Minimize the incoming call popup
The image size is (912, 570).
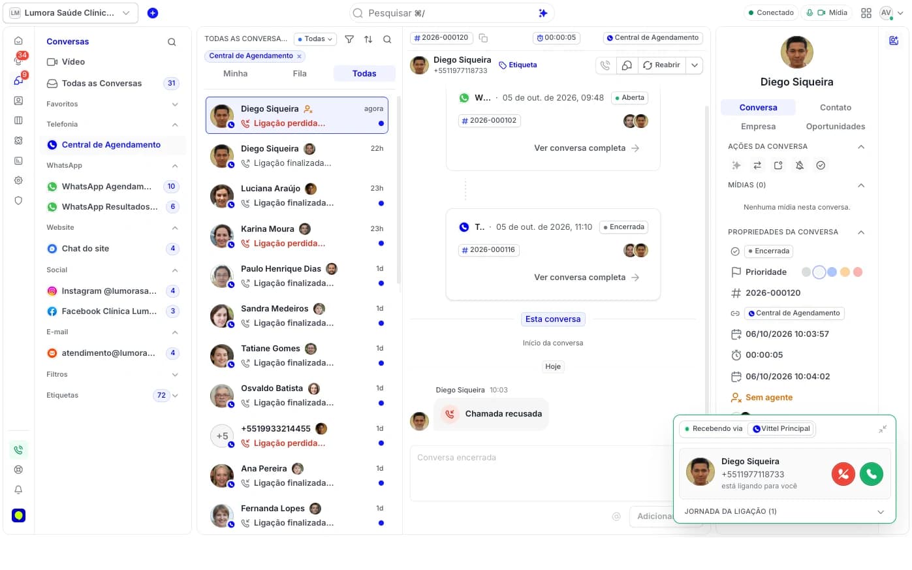[883, 429]
